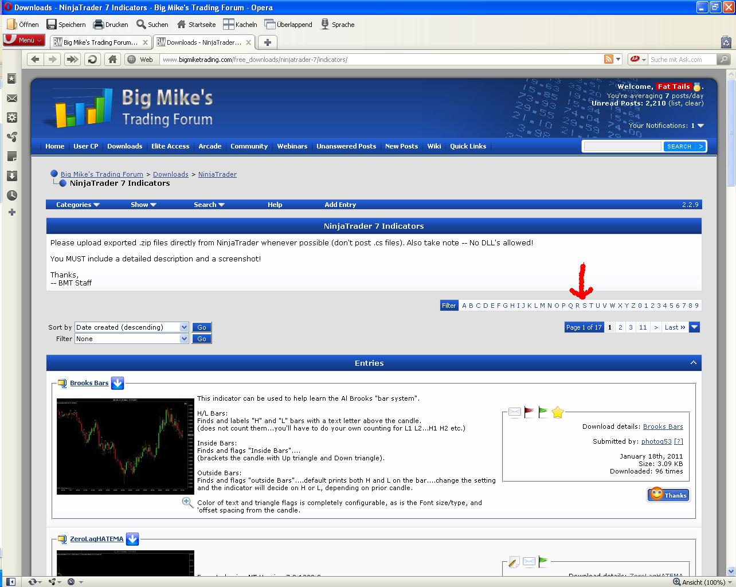Go to the Last page link
Image resolution: width=736 pixels, height=587 pixels.
tap(675, 327)
